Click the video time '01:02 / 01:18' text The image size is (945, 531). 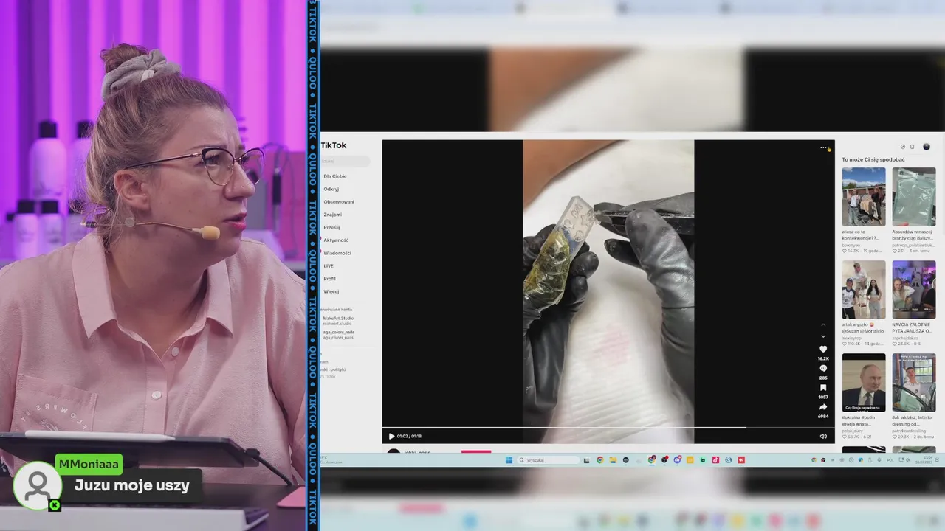point(409,436)
